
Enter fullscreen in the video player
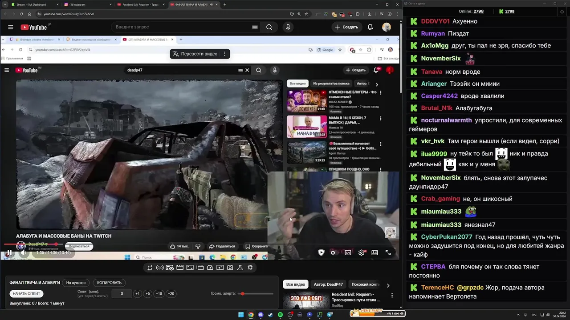388,252
